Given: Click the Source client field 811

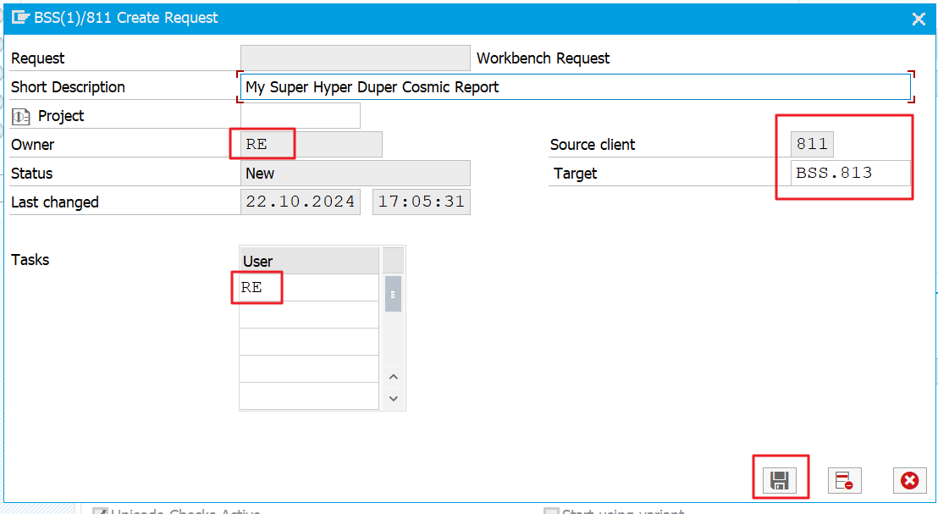Looking at the screenshot, I should click(x=812, y=145).
